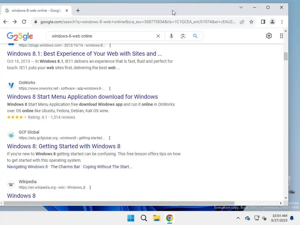Open Chrome three-dot menu
Viewport: 300px width, 225px height.
(x=282, y=22)
